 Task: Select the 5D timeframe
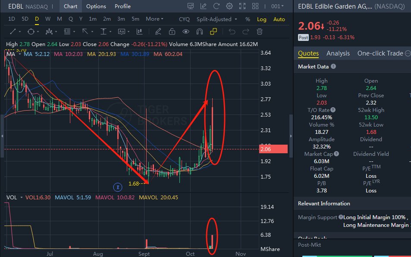click(x=25, y=19)
